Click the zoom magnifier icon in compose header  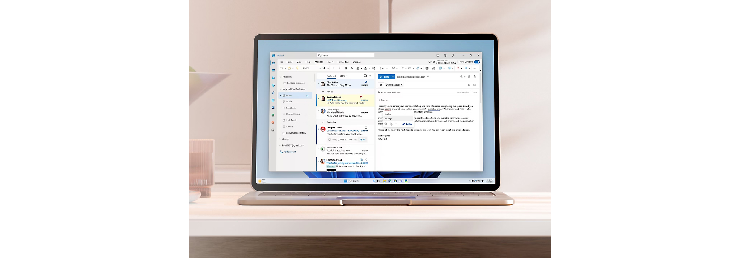click(x=462, y=77)
